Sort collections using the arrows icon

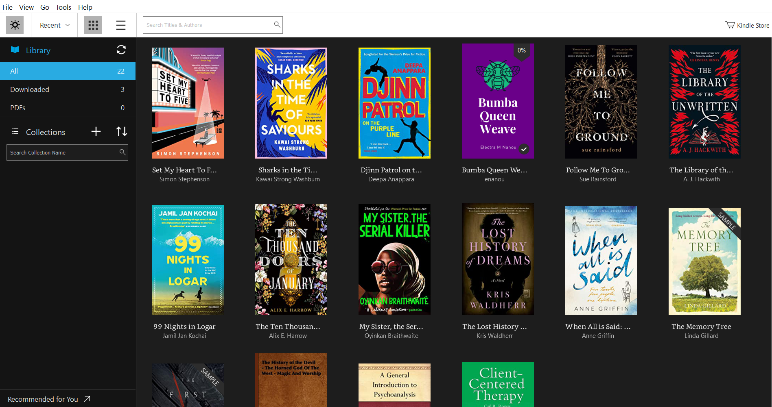122,132
